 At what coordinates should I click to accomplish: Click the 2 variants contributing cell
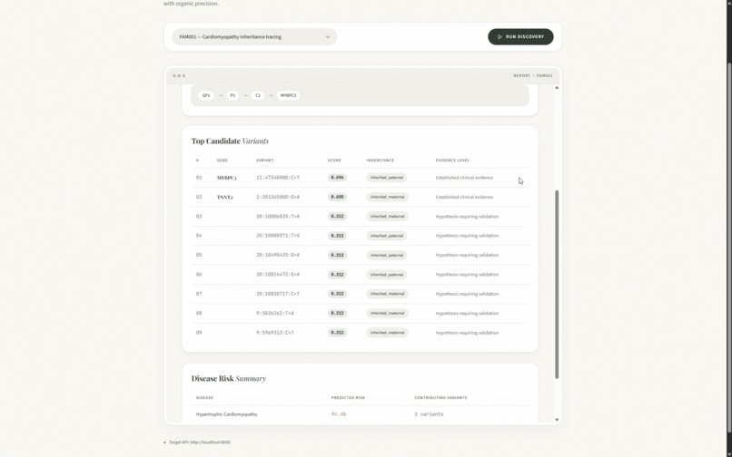(429, 414)
